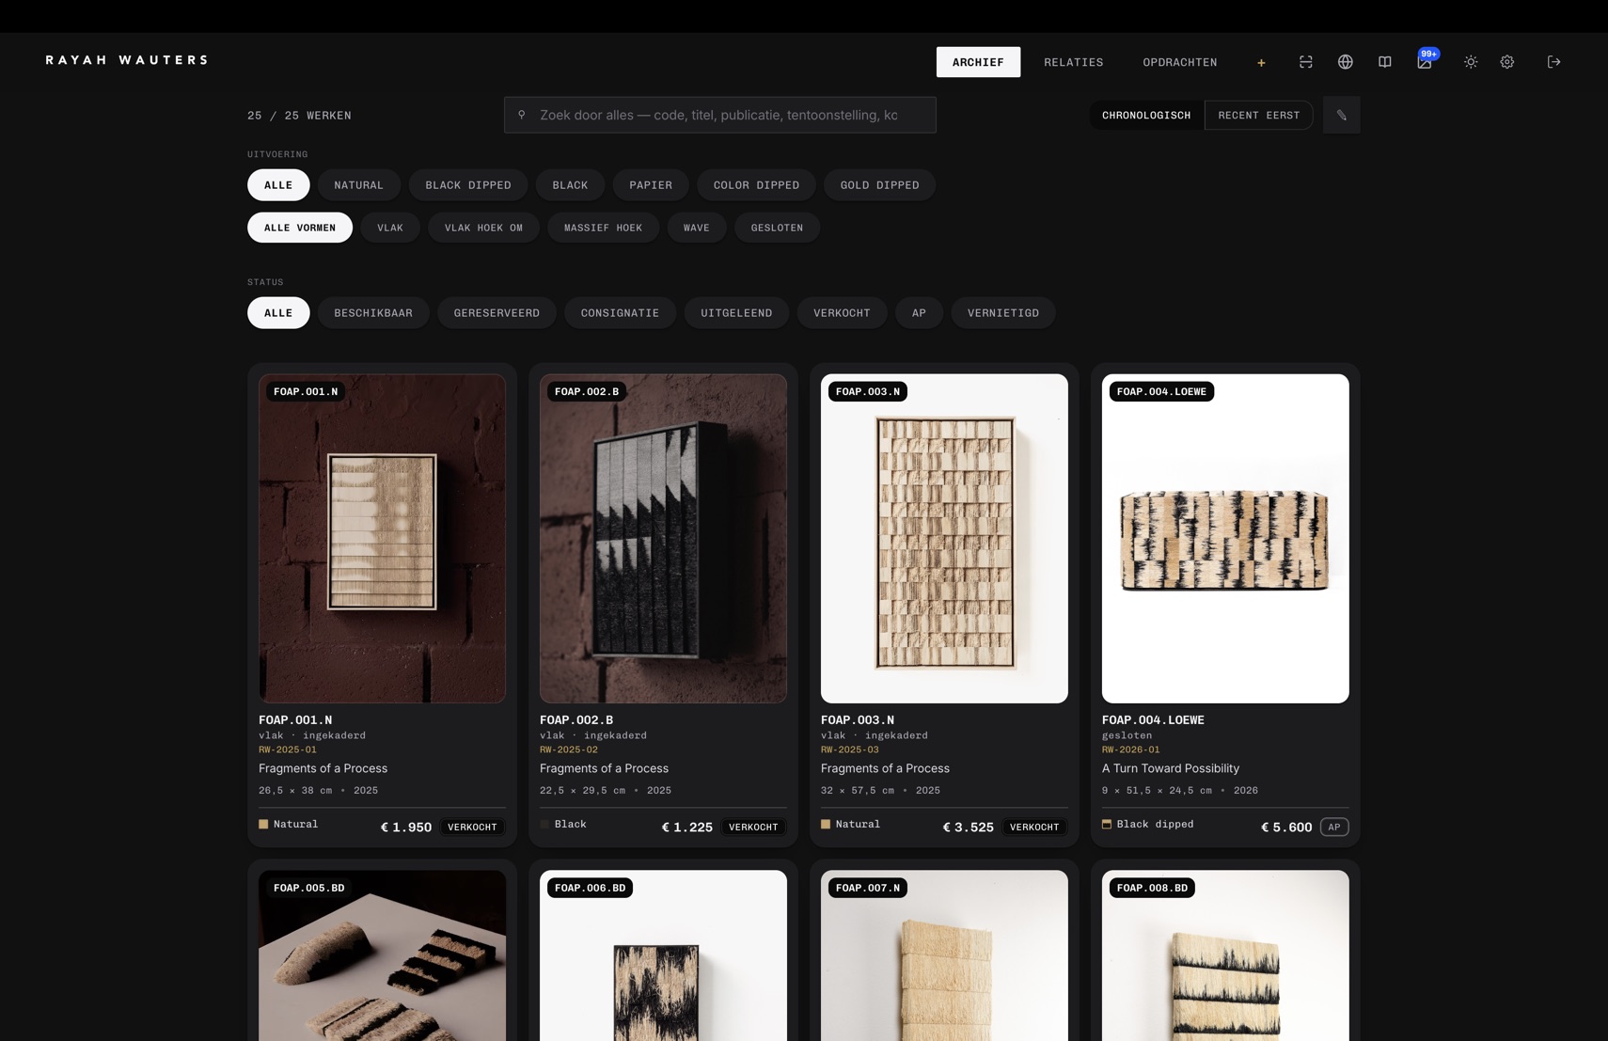Open the FOAP.001.N artwork image

click(382, 539)
